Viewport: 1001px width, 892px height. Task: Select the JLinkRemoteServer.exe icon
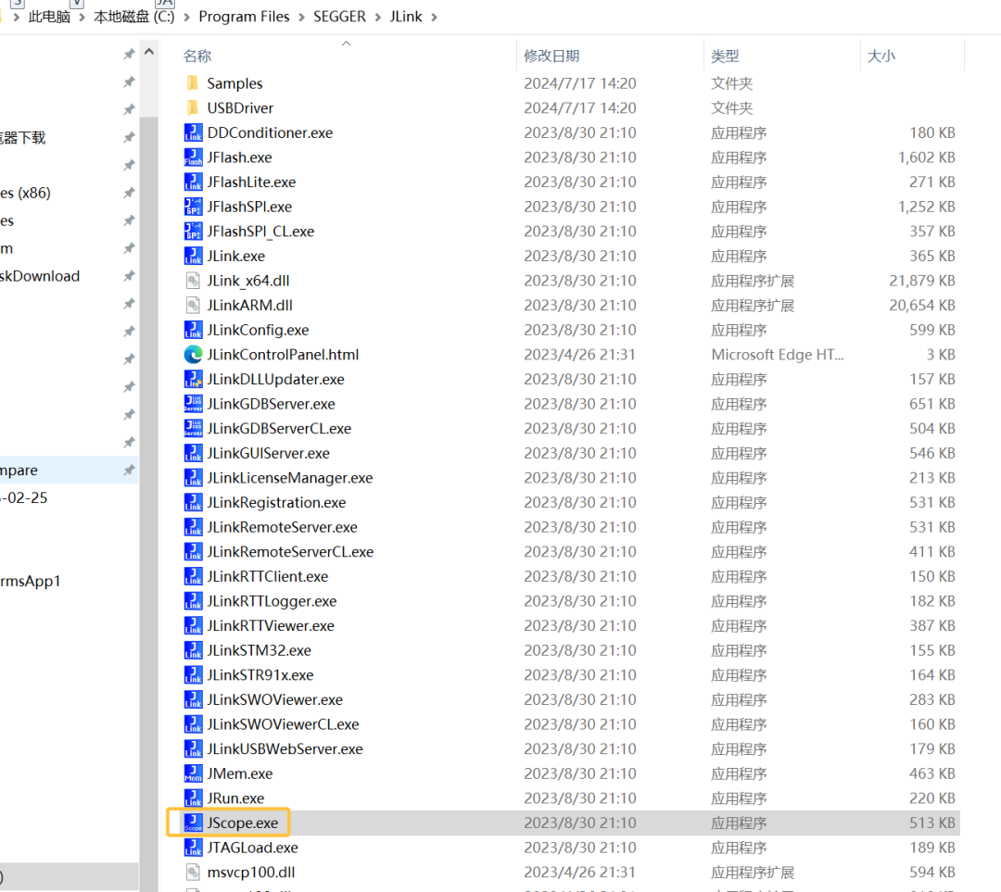click(193, 527)
